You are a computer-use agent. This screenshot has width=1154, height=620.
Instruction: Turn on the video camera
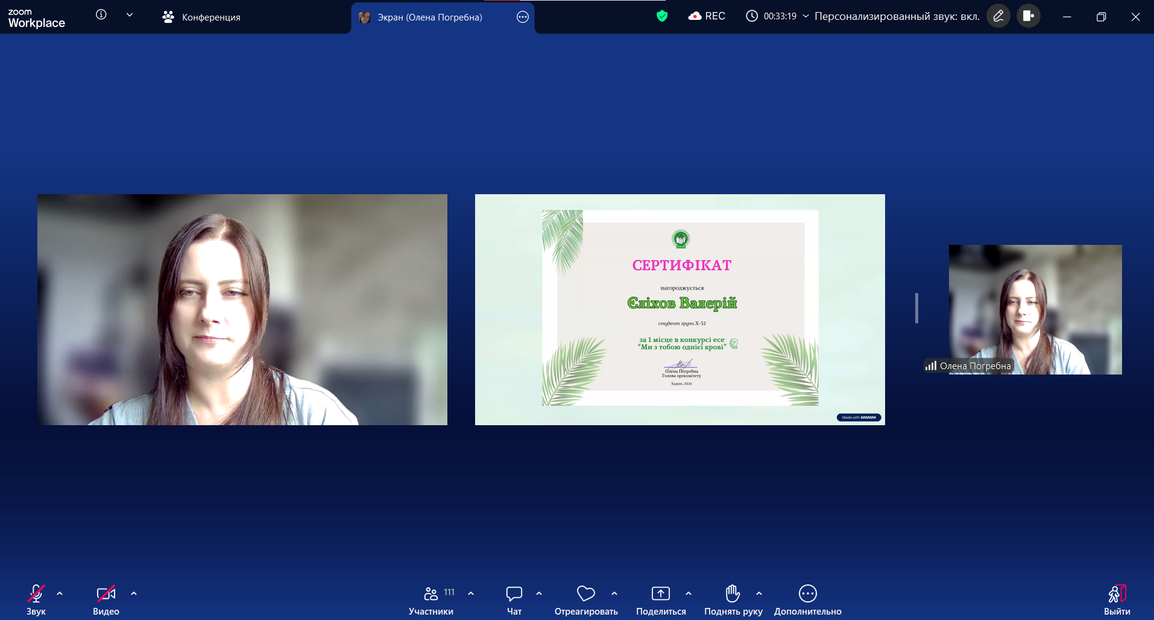tap(106, 594)
